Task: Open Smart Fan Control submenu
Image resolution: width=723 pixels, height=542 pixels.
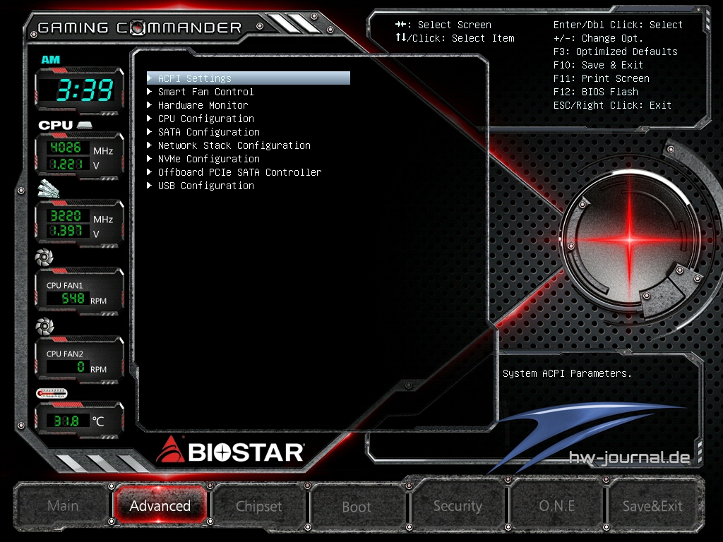Action: tap(205, 92)
